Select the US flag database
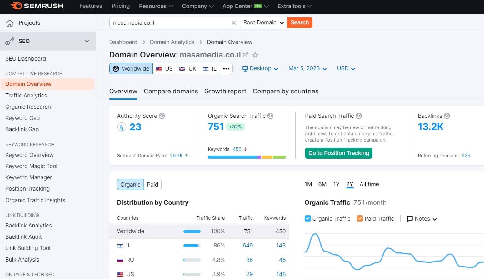 click(164, 69)
